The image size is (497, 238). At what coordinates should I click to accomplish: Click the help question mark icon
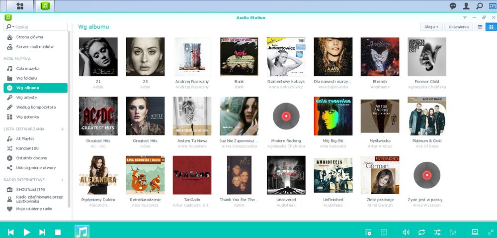pyautogui.click(x=465, y=18)
